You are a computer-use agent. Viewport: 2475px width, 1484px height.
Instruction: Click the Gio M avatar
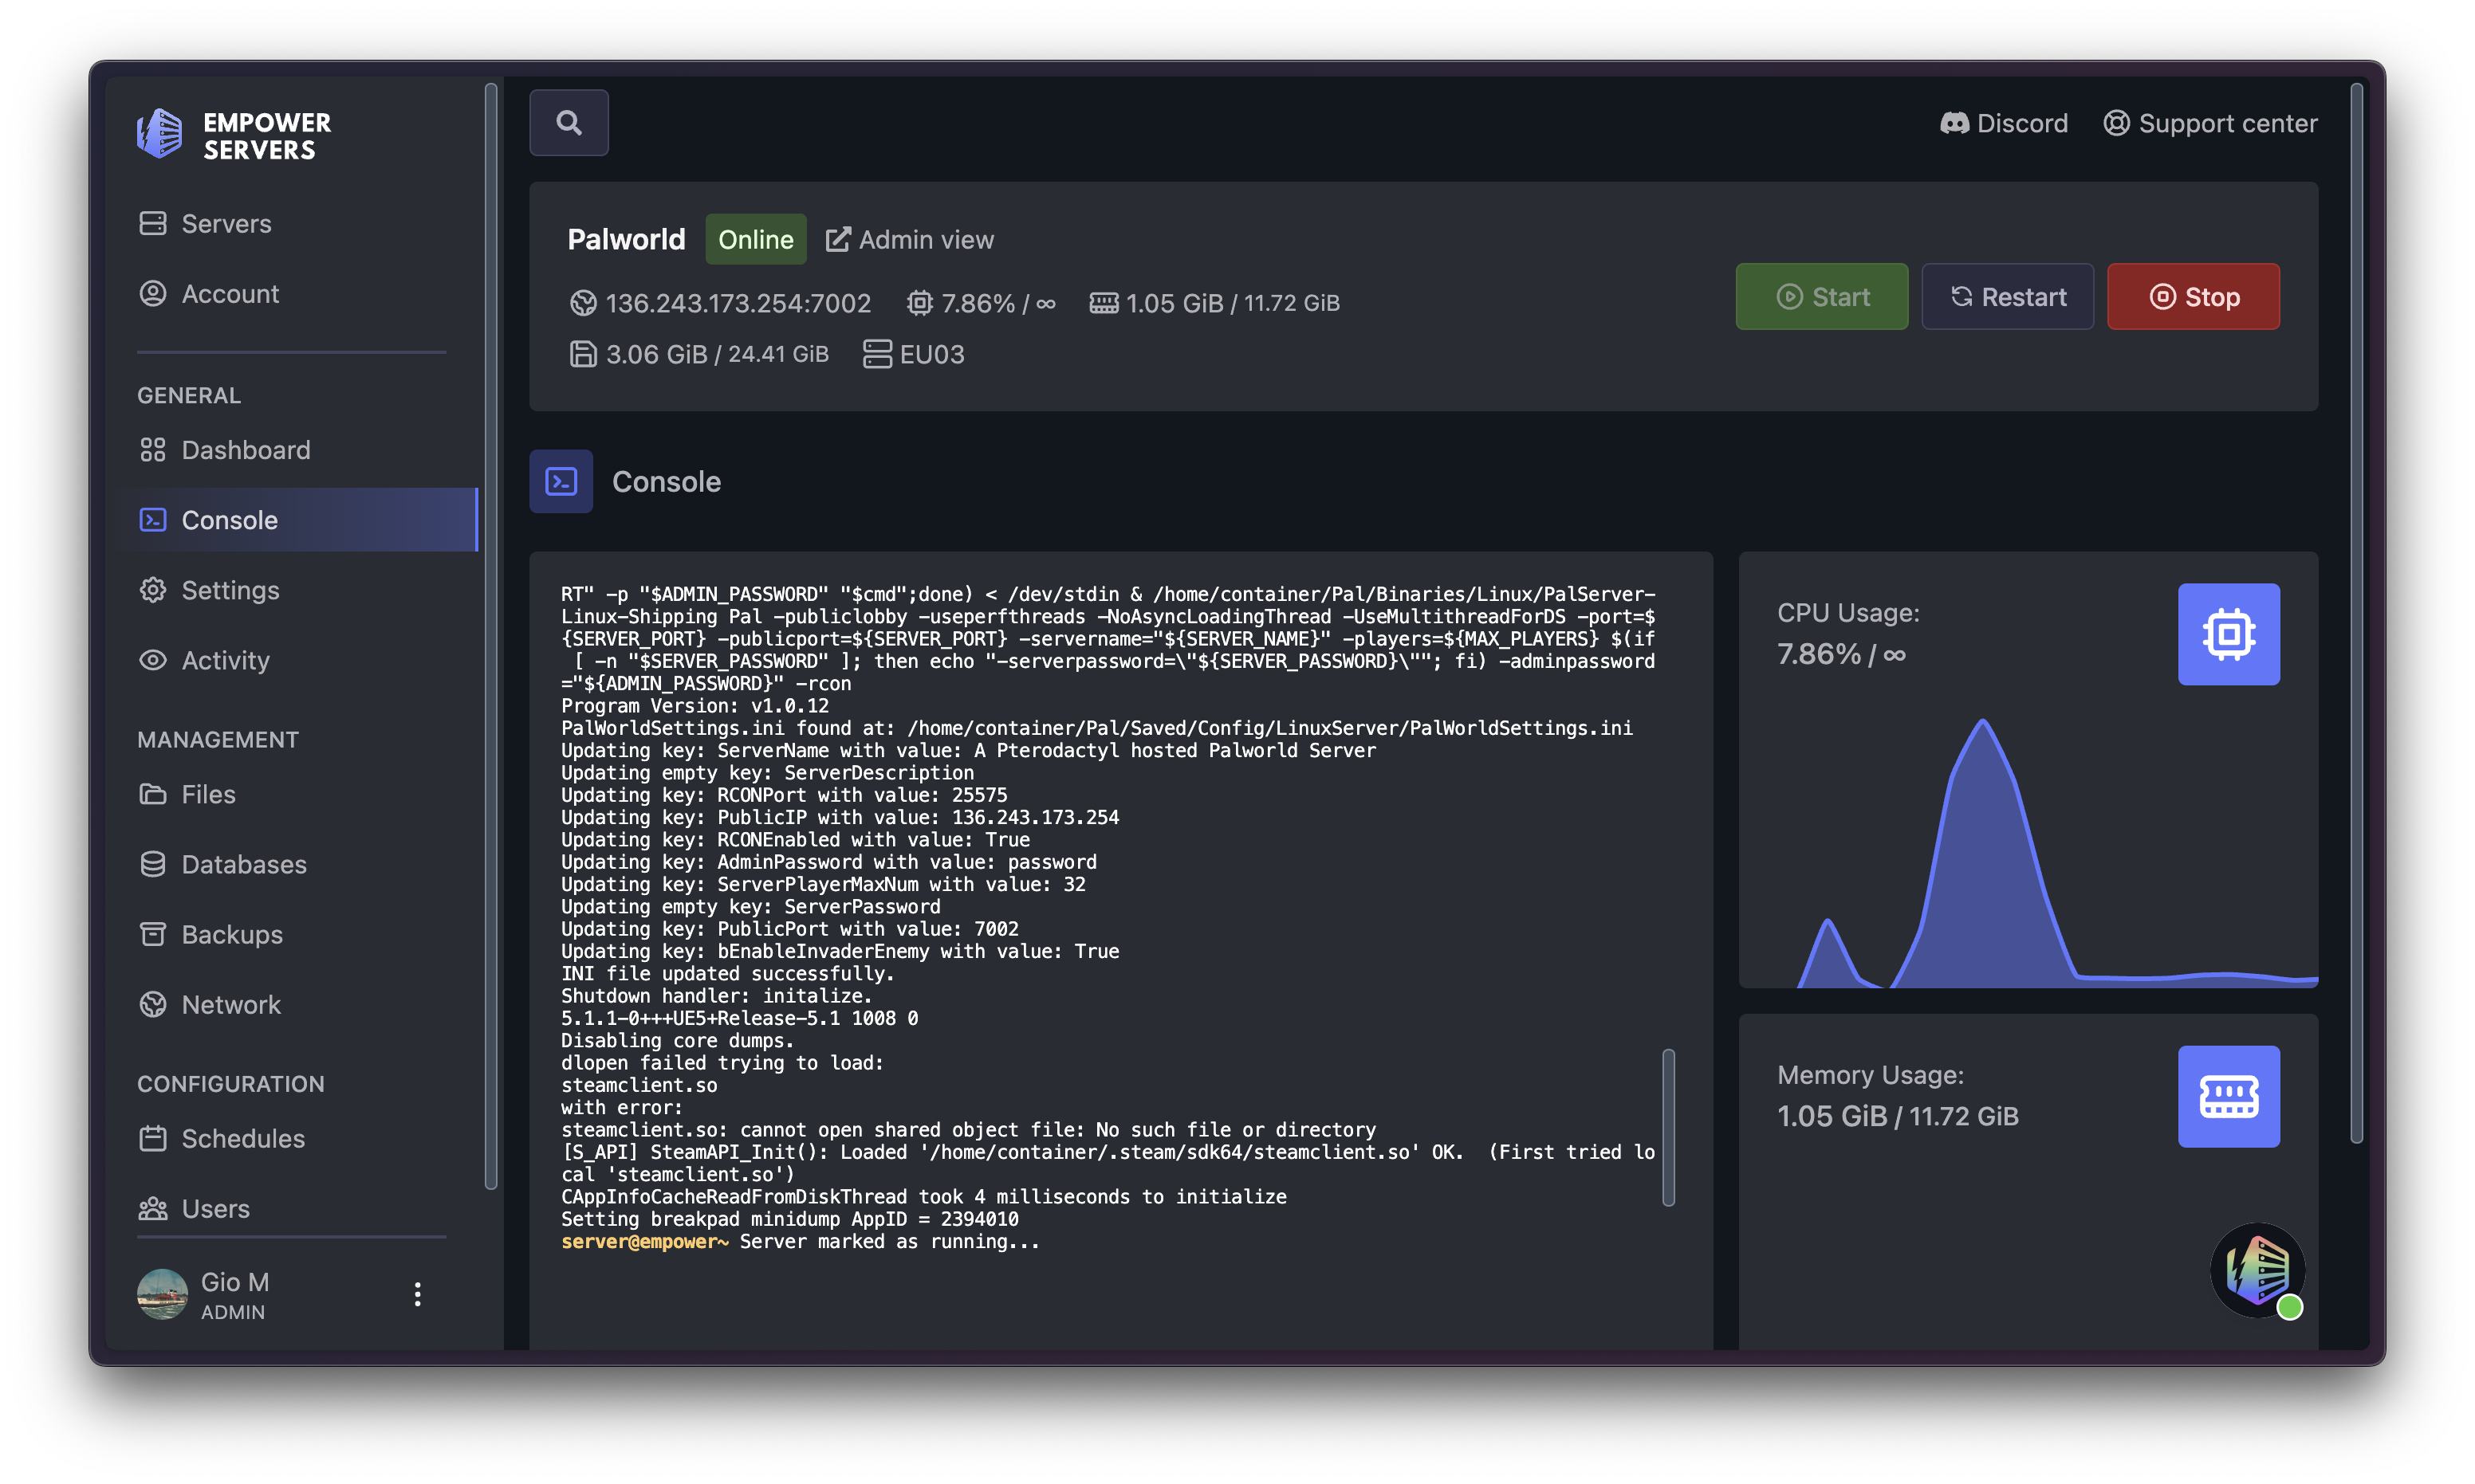(162, 1294)
